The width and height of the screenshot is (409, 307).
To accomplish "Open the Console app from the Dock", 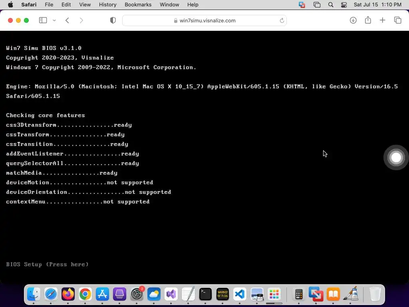I will coord(223,294).
